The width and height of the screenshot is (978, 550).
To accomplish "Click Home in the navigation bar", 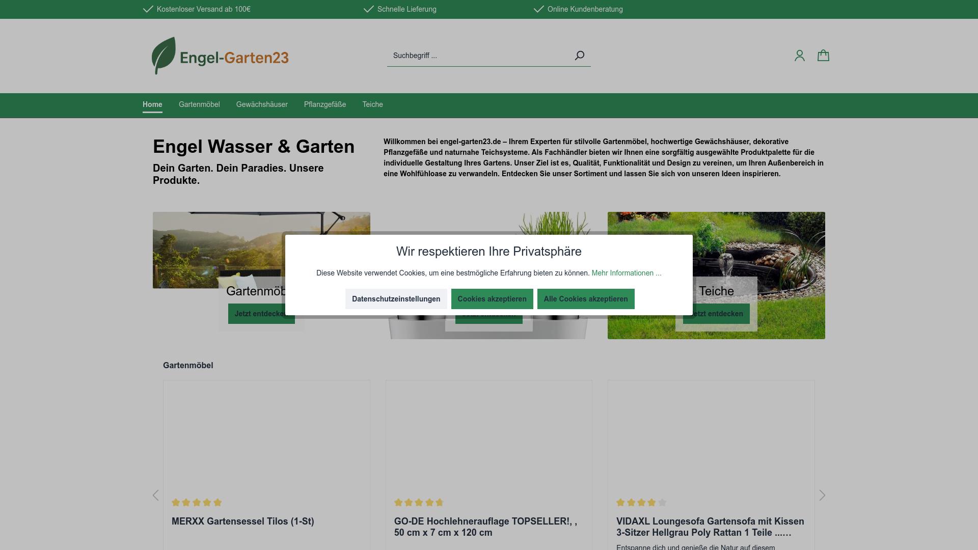I will click(152, 104).
